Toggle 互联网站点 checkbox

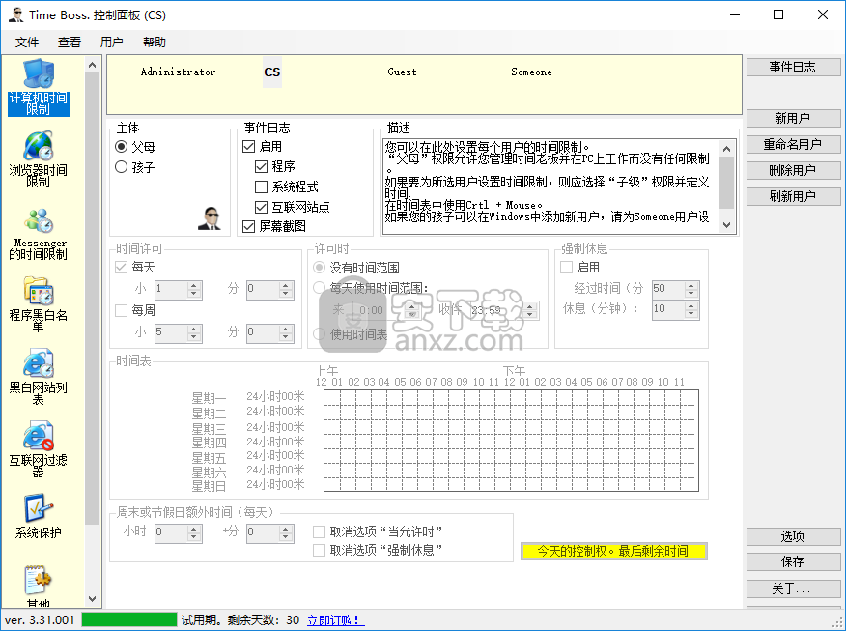pyautogui.click(x=261, y=207)
